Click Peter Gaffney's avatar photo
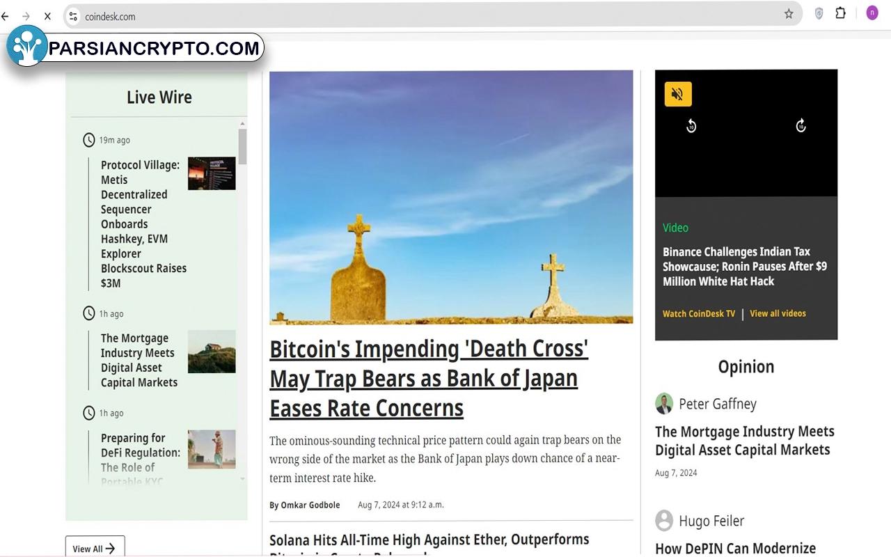The height and width of the screenshot is (557, 891). [x=664, y=403]
